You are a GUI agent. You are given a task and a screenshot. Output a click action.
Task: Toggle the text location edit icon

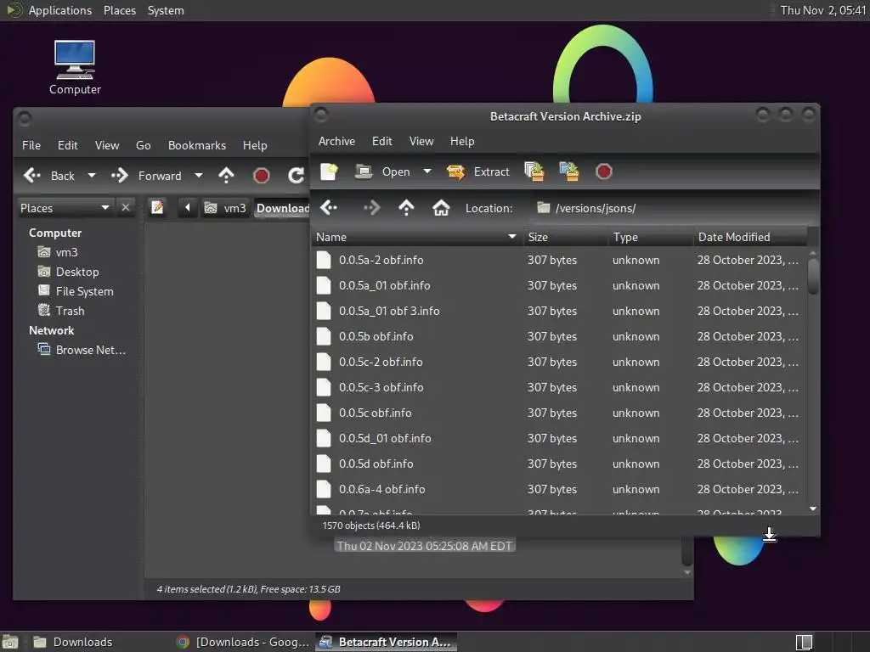click(x=157, y=208)
